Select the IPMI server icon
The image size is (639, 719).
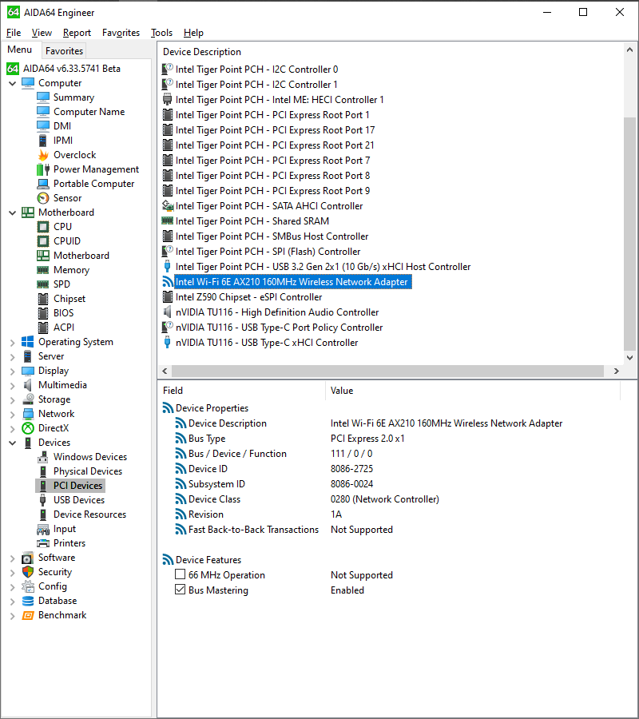click(43, 141)
